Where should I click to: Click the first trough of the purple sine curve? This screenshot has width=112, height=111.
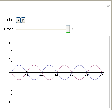[x=19, y=80]
